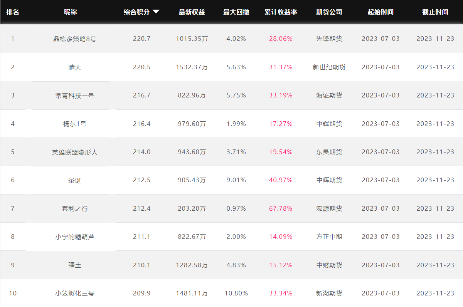Click the 起始时间 column header
This screenshot has height=307, width=463.
pos(381,12)
